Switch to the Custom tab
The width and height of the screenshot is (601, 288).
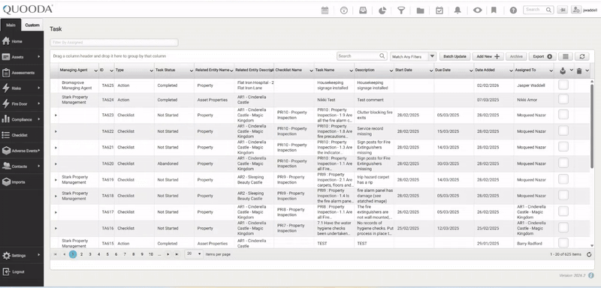coord(32,25)
